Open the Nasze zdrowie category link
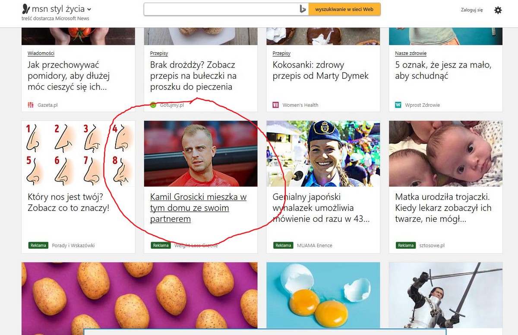The image size is (518, 335). [411, 53]
